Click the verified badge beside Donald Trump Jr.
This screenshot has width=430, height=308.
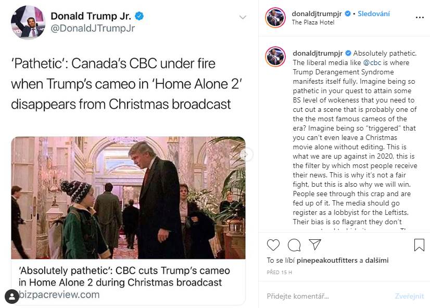(x=139, y=16)
